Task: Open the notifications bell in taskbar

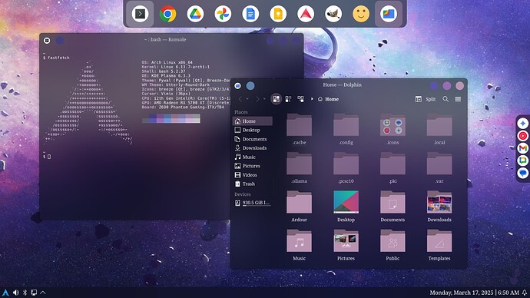Action: pyautogui.click(x=525, y=293)
